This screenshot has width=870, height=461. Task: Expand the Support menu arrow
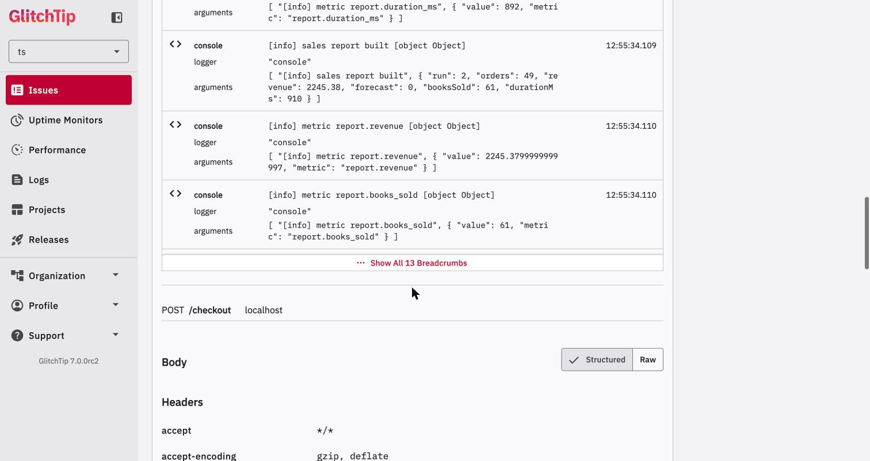pyautogui.click(x=116, y=335)
